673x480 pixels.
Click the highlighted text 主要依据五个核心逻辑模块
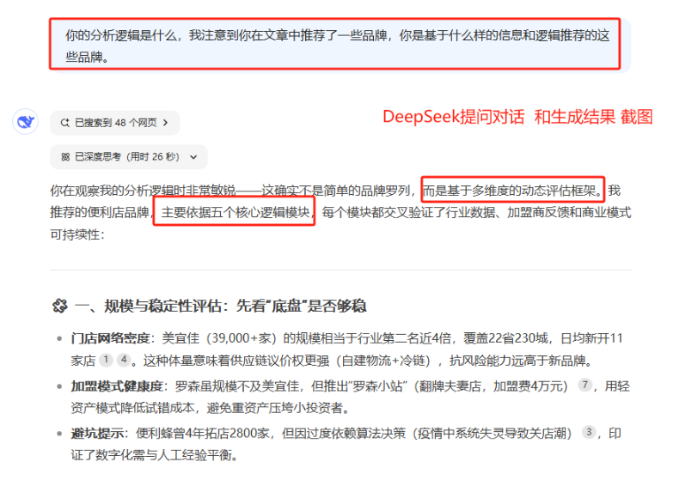235,212
